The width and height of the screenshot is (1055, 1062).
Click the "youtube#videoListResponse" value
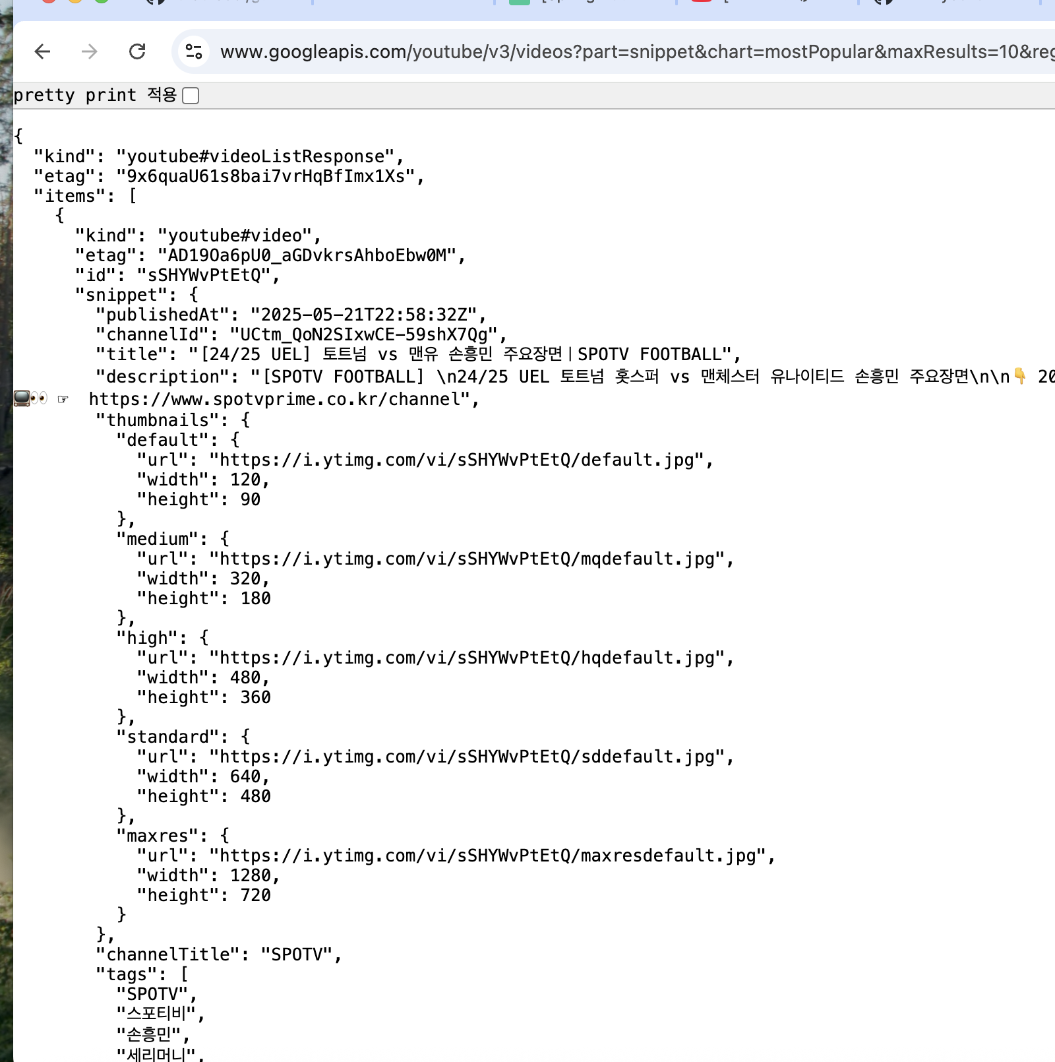coord(255,156)
